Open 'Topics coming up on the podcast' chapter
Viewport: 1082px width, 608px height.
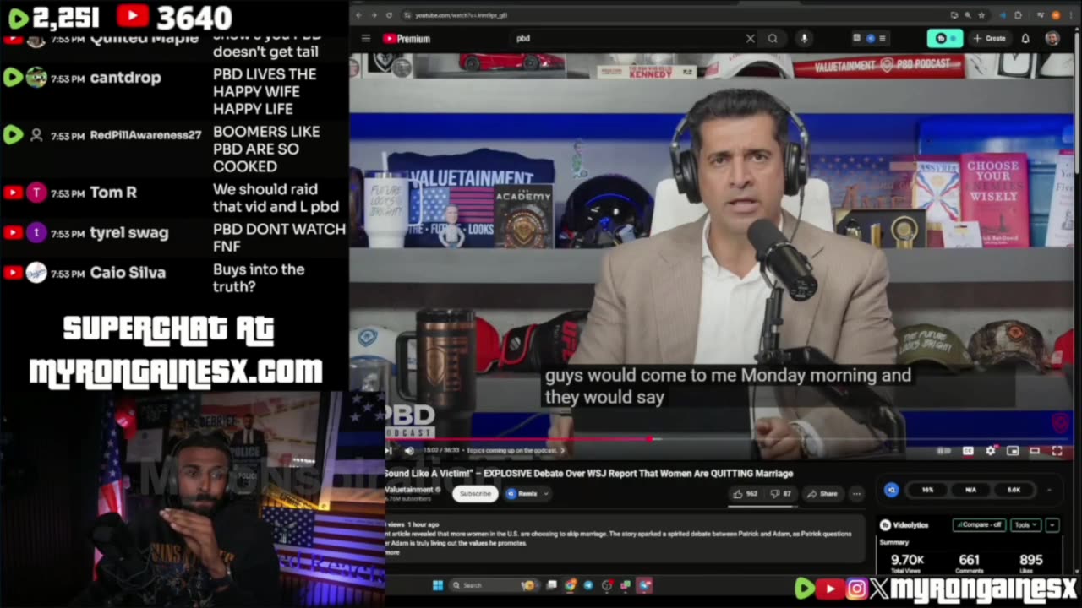tap(514, 451)
